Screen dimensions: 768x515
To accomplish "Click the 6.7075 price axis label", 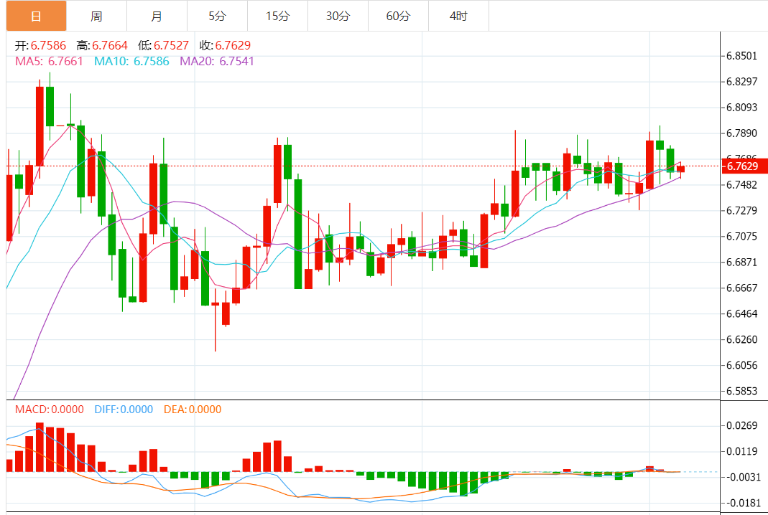I will [x=741, y=236].
